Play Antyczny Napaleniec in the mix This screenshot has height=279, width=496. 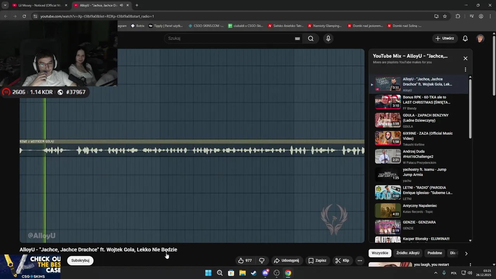(x=418, y=211)
